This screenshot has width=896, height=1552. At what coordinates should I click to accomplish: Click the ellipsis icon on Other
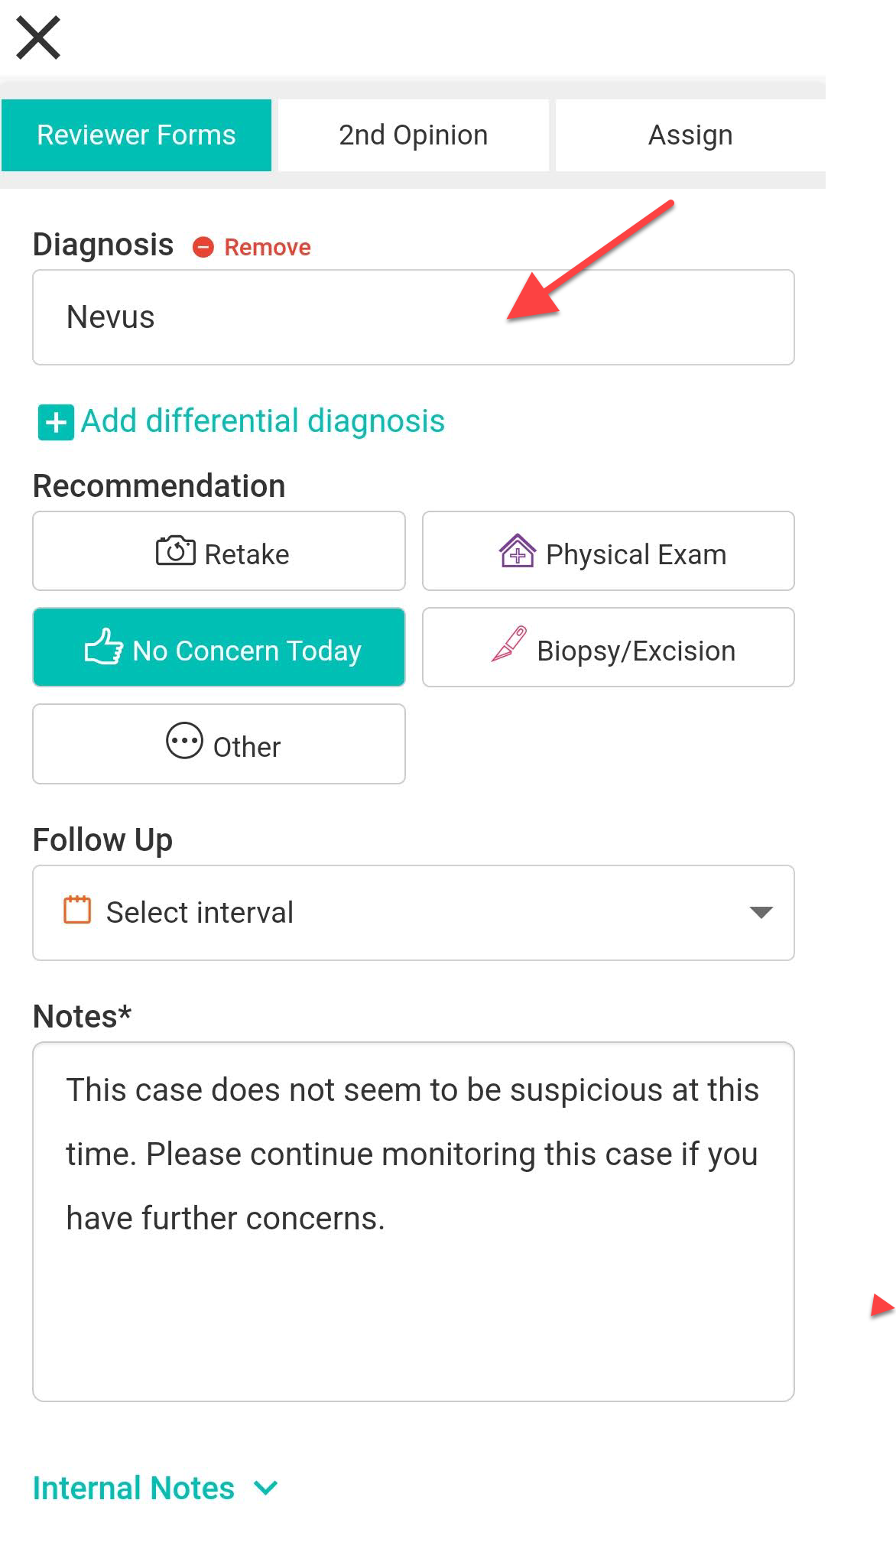pyautogui.click(x=184, y=741)
